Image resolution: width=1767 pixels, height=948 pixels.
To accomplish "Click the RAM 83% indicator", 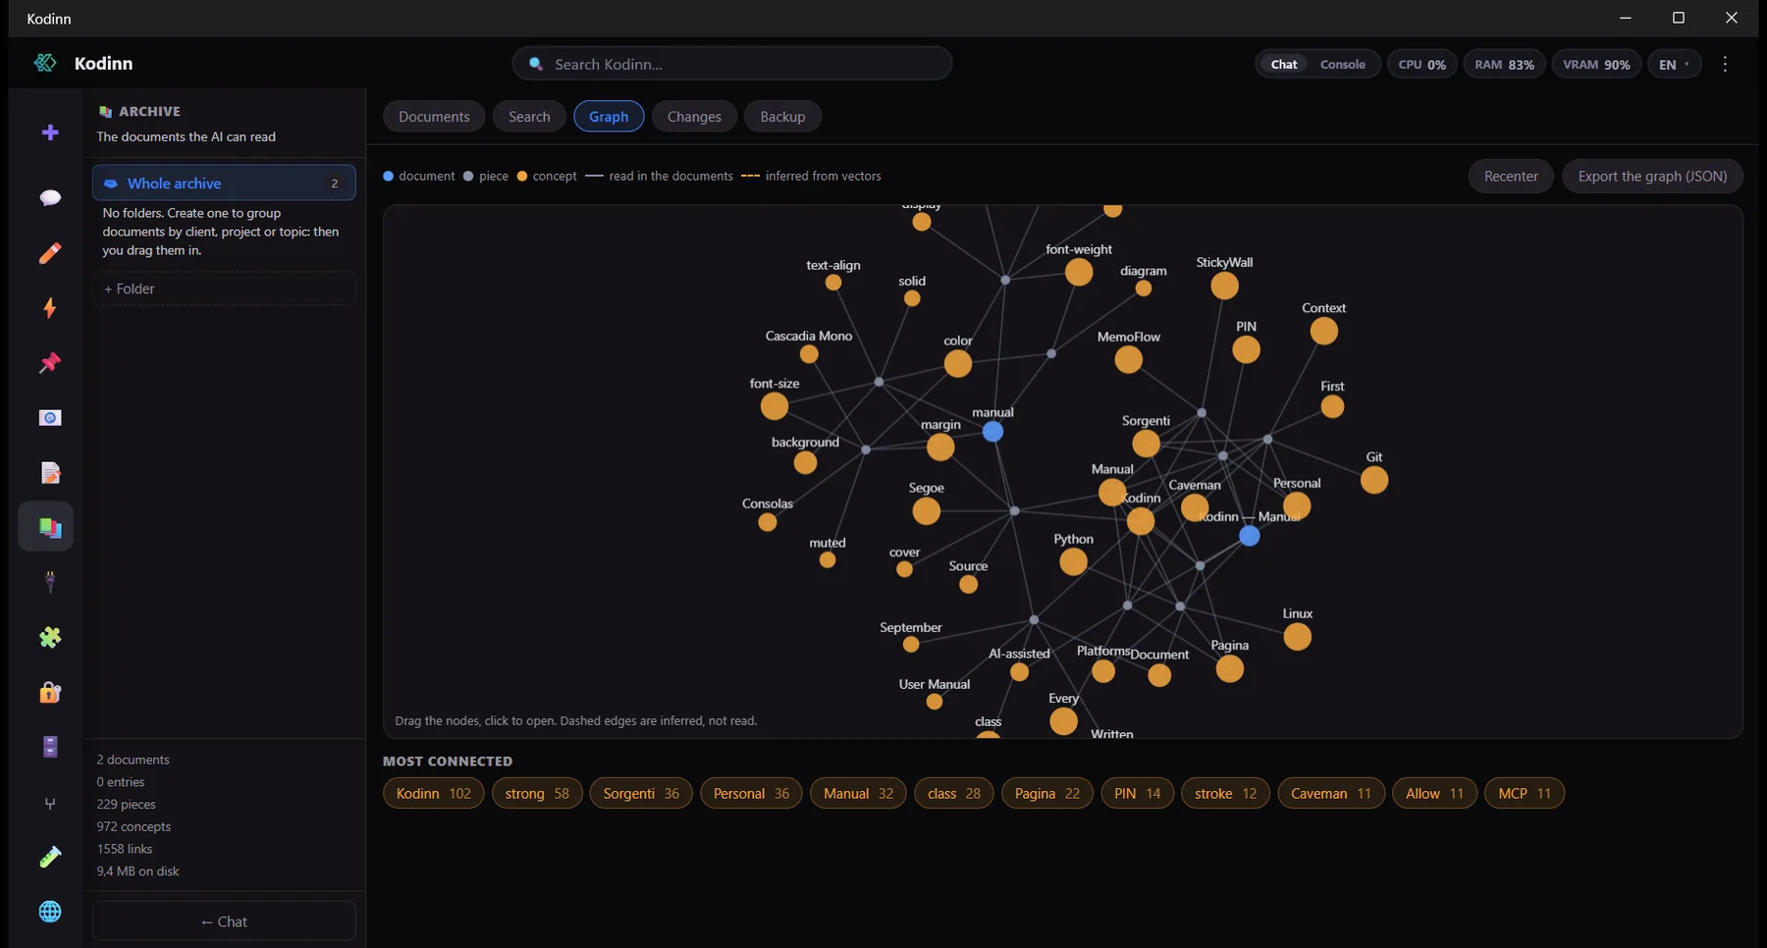I will pyautogui.click(x=1504, y=64).
